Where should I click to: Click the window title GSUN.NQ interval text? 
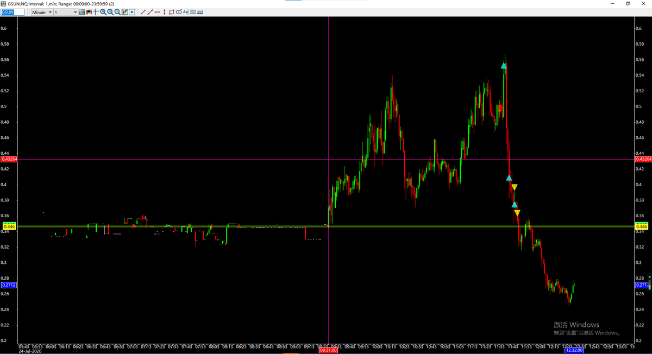coord(61,3)
